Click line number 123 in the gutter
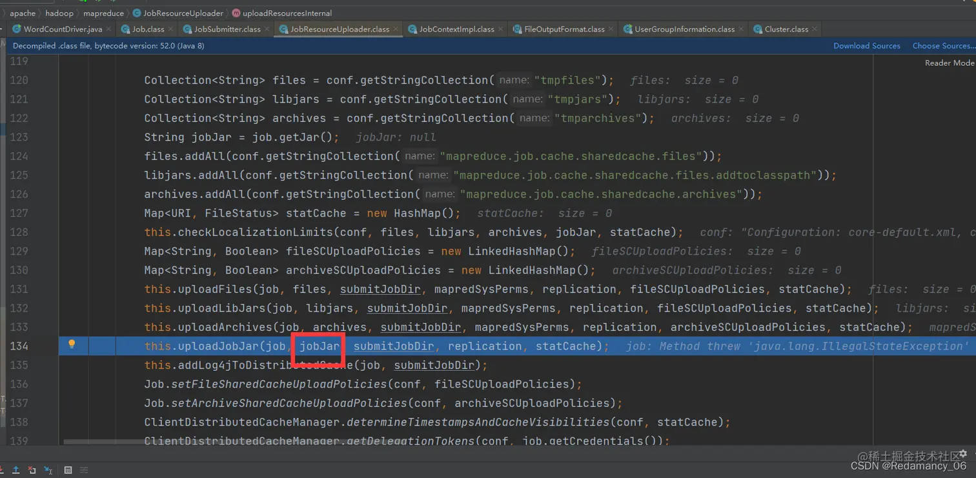The image size is (976, 478). coord(19,137)
